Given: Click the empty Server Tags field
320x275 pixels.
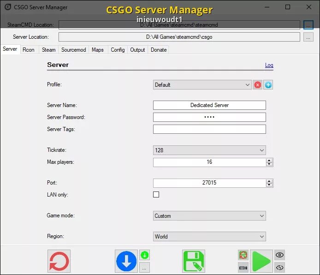Looking at the screenshot, I should click(x=209, y=129).
